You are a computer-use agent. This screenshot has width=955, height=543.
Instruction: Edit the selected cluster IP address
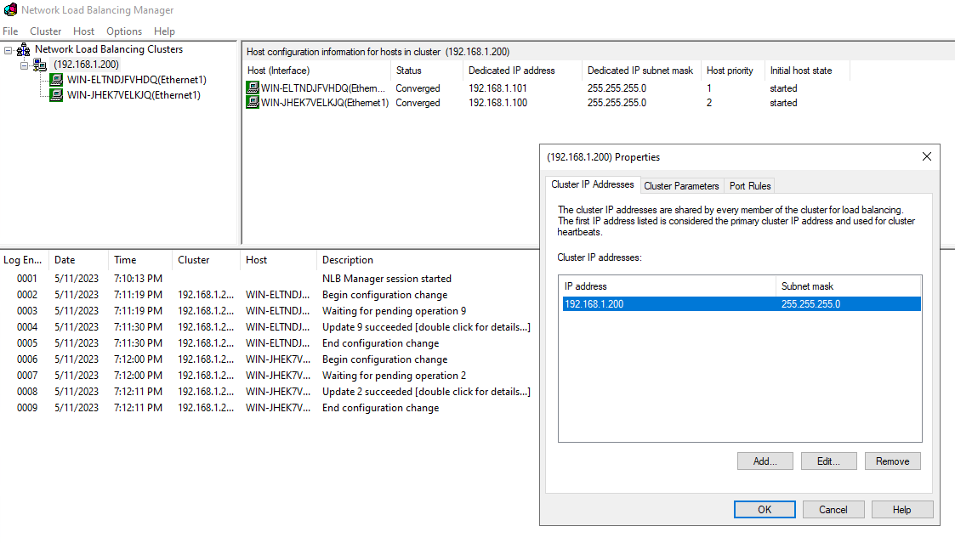[827, 461]
